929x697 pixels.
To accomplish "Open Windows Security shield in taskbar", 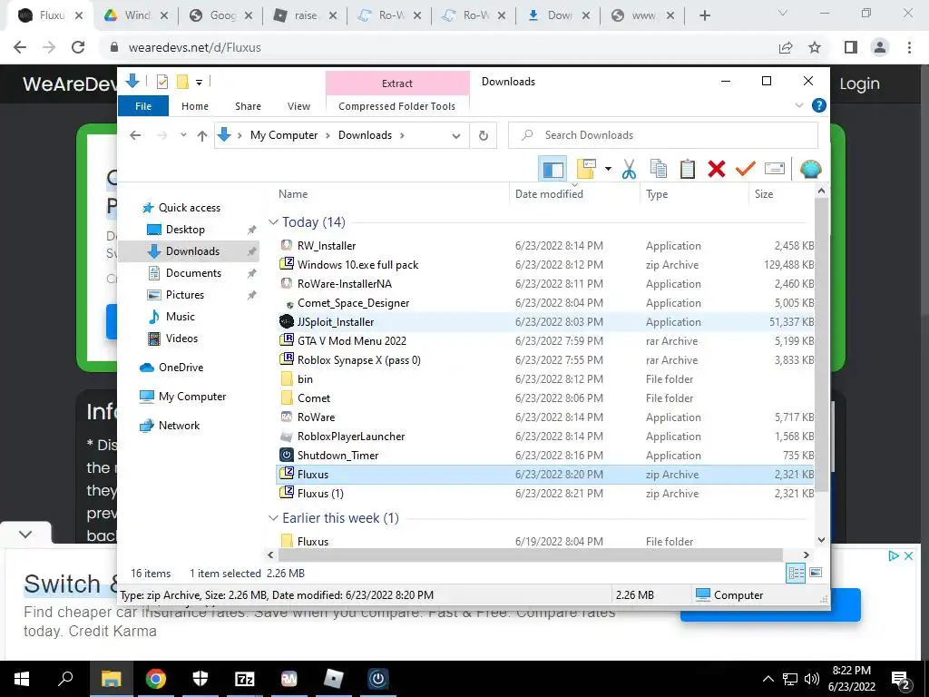I will (x=200, y=679).
